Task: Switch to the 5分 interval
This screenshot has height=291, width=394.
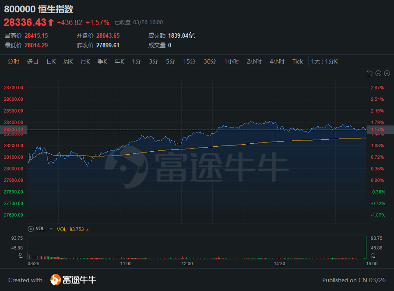Action: click(170, 61)
